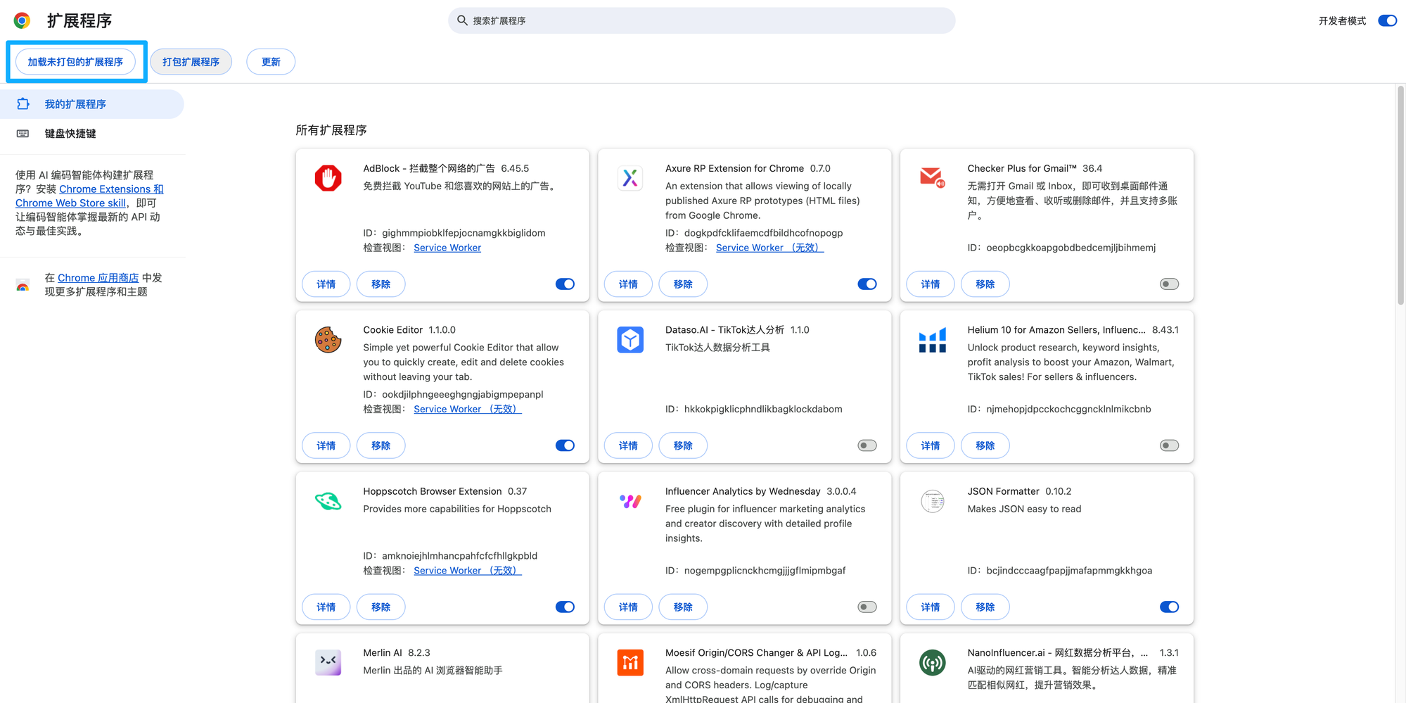The width and height of the screenshot is (1406, 703).
Task: Open Cookie Editor's Service Worker (无效) link
Action: 468,409
